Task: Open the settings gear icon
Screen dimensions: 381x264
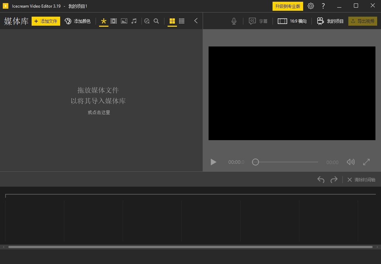Action: click(311, 6)
